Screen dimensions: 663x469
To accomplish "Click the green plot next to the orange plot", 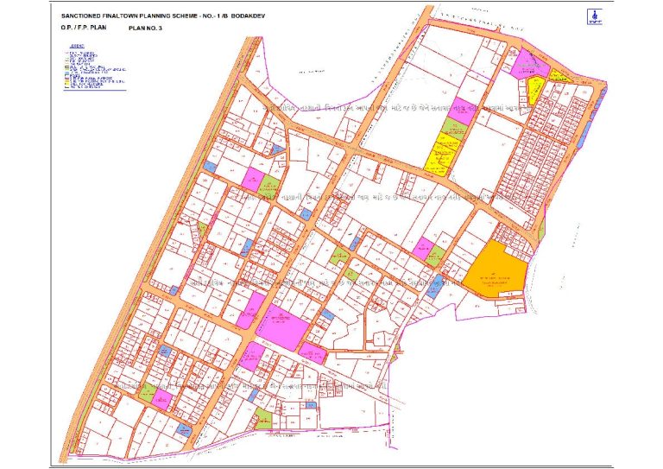I will [x=437, y=256].
